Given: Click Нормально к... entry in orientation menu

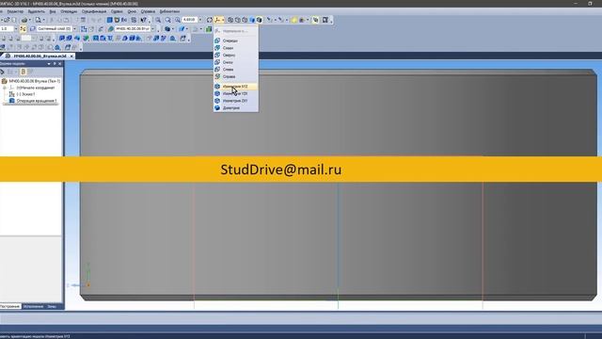Looking at the screenshot, I should click(235, 31).
